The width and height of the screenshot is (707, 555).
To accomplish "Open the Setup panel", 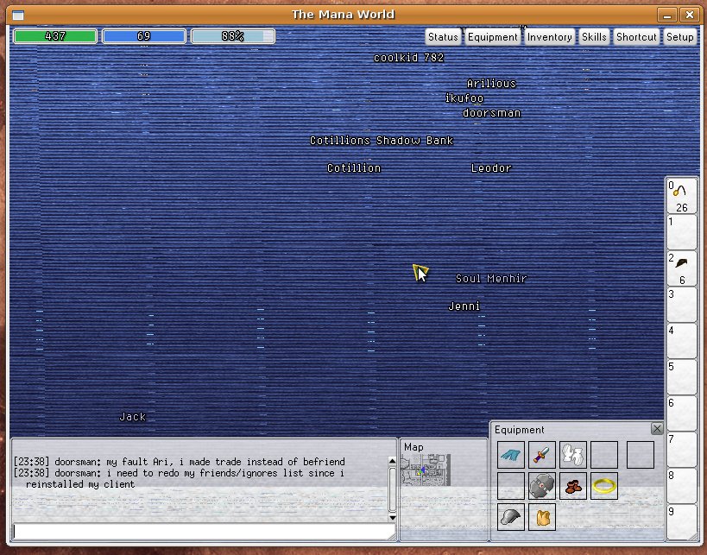I will tap(680, 36).
